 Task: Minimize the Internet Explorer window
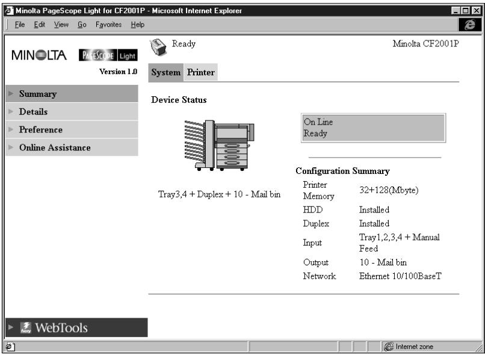point(456,11)
